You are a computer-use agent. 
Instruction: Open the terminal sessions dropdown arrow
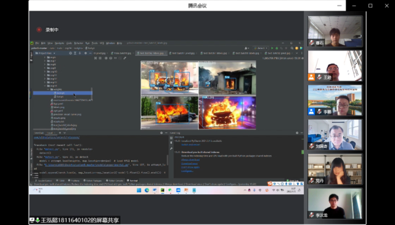click(65, 133)
